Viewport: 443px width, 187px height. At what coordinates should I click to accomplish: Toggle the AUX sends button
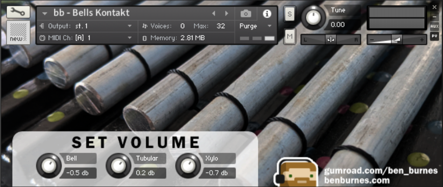coord(434,26)
